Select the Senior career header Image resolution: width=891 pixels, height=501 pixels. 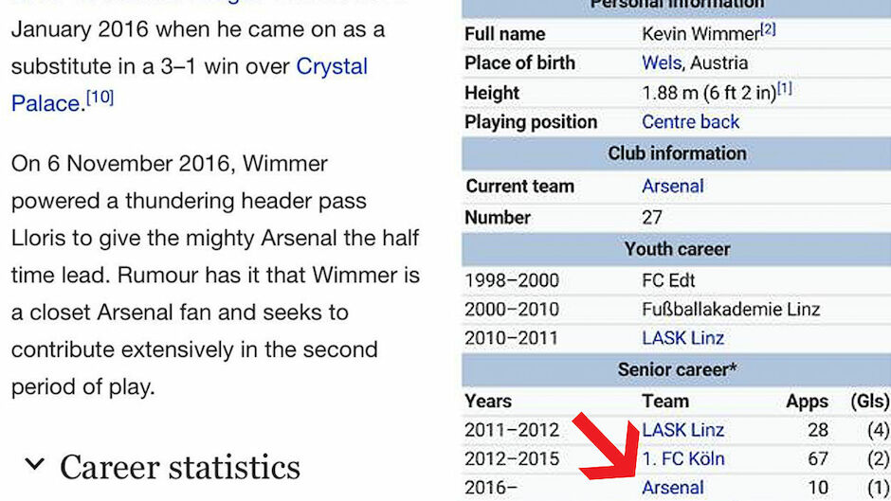pyautogui.click(x=676, y=369)
